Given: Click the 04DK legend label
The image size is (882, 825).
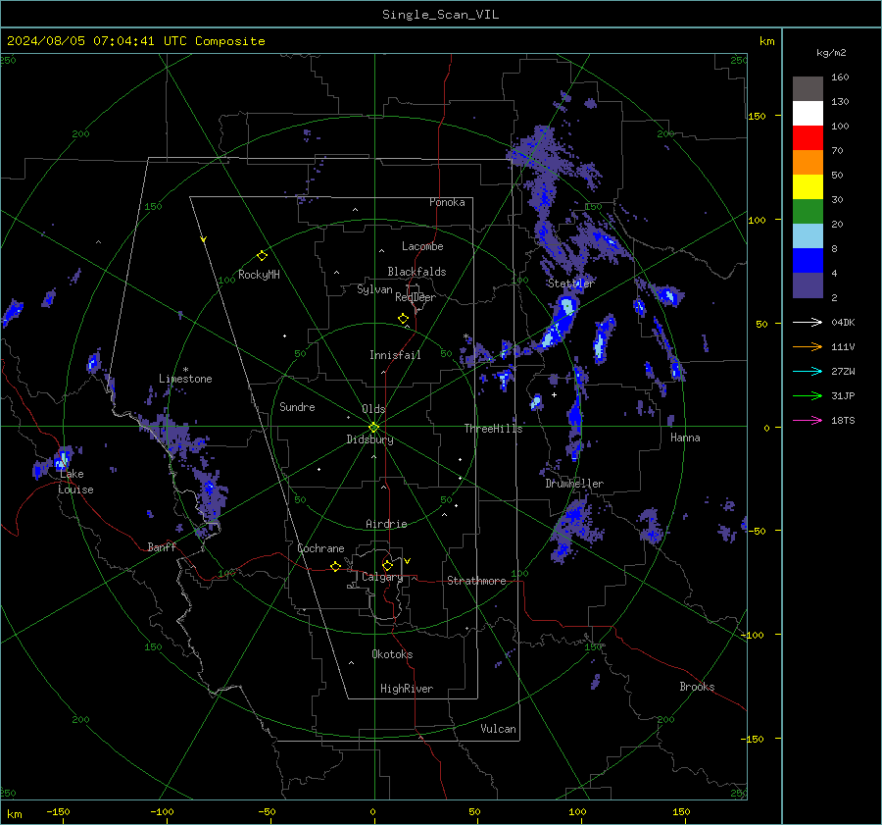Looking at the screenshot, I should 843,323.
